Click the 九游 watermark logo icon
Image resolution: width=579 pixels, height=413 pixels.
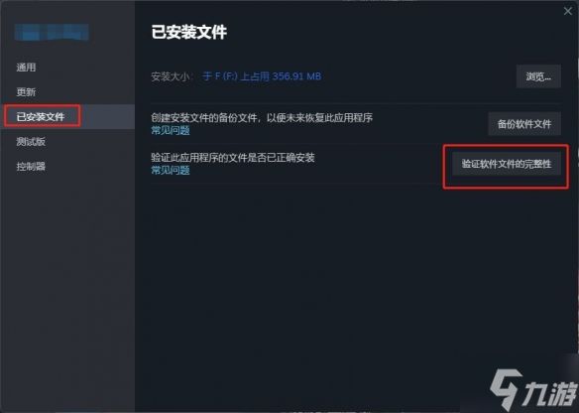[507, 388]
